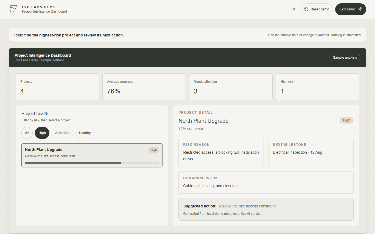The image size is (375, 234).
Task: Select the All risk filter
Action: click(27, 133)
